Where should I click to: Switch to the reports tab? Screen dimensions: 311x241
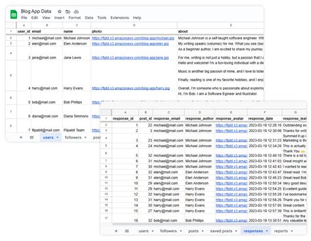pyautogui.click(x=281, y=231)
